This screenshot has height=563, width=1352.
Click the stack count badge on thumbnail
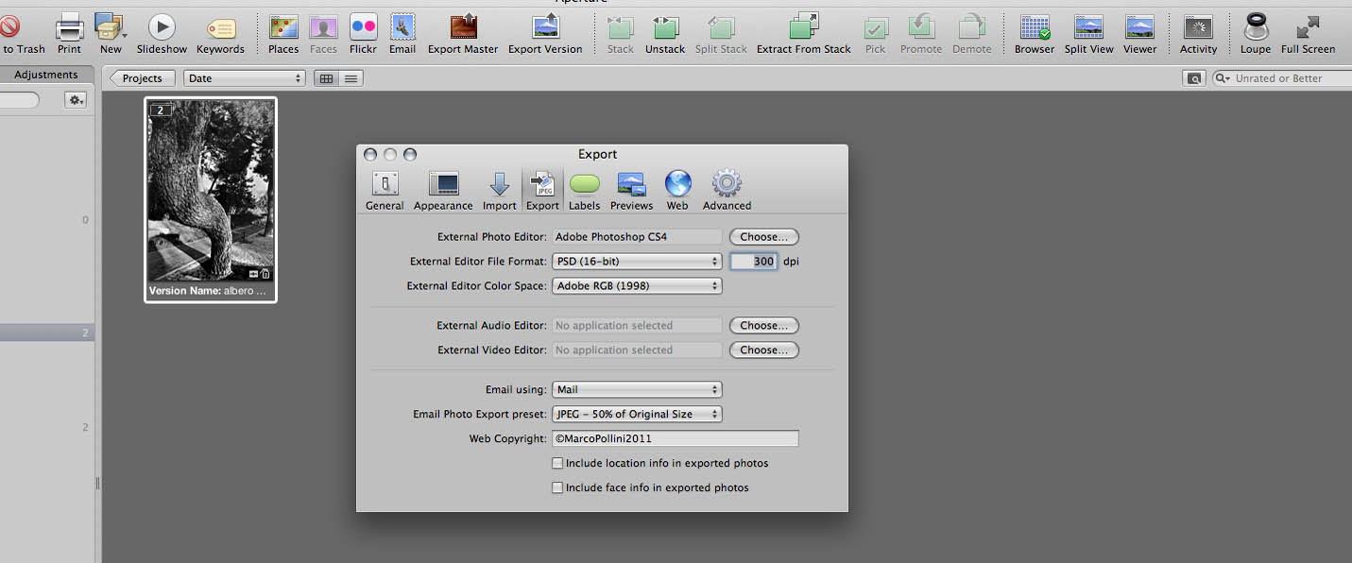[161, 111]
